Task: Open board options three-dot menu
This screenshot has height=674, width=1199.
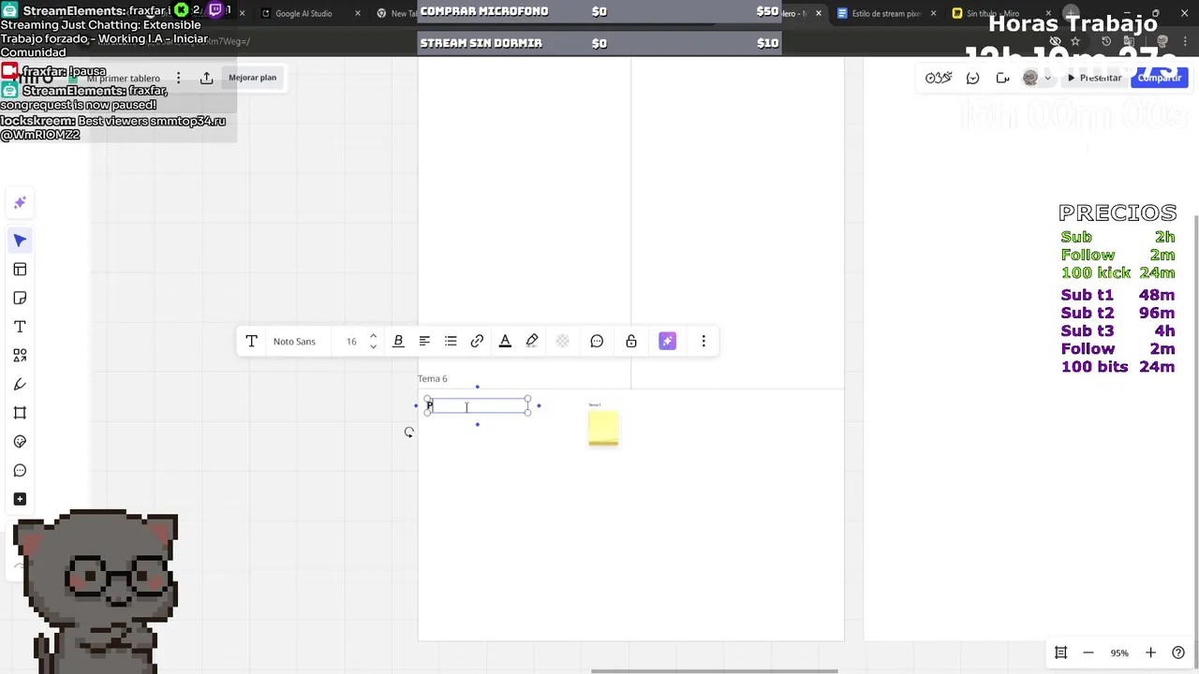Action: point(178,78)
